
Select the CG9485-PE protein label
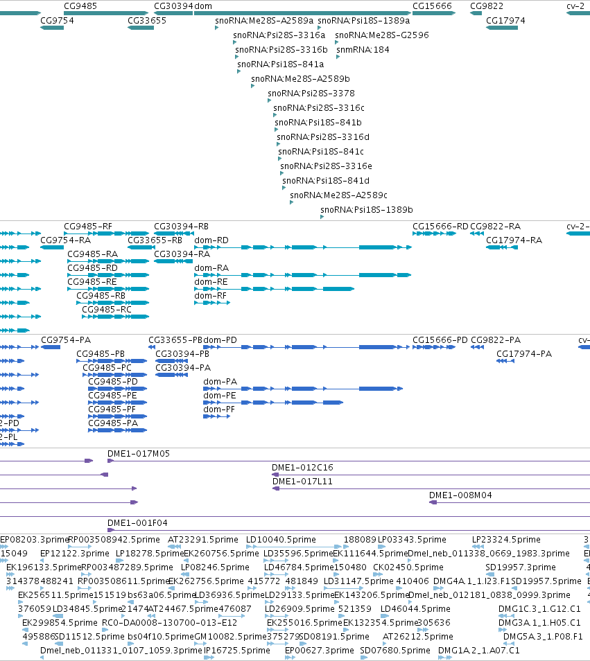[112, 396]
